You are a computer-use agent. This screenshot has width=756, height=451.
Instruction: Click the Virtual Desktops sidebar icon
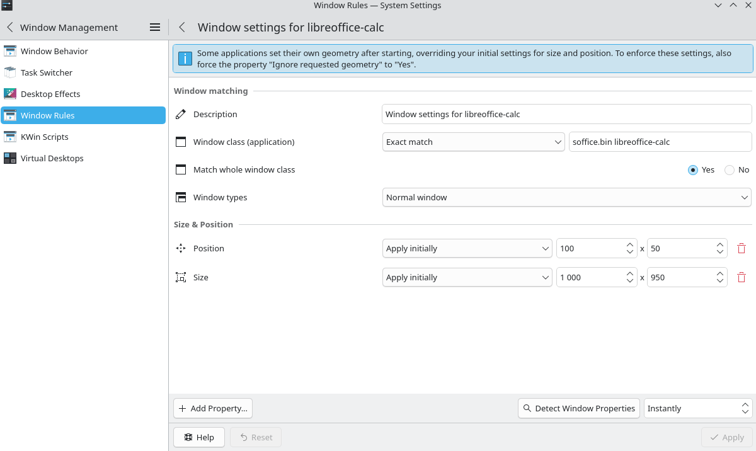click(10, 158)
